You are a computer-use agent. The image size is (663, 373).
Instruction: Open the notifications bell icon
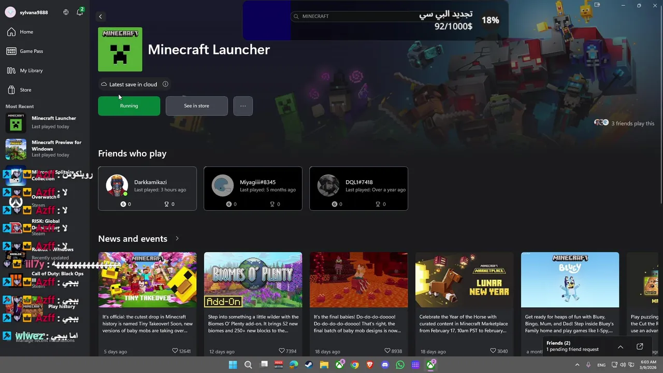(x=80, y=12)
